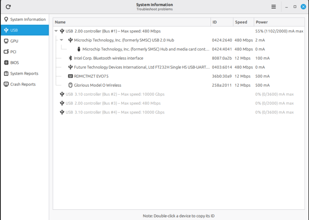
Task: Click the refresh icon in the header bar
Action: [x=8, y=7]
